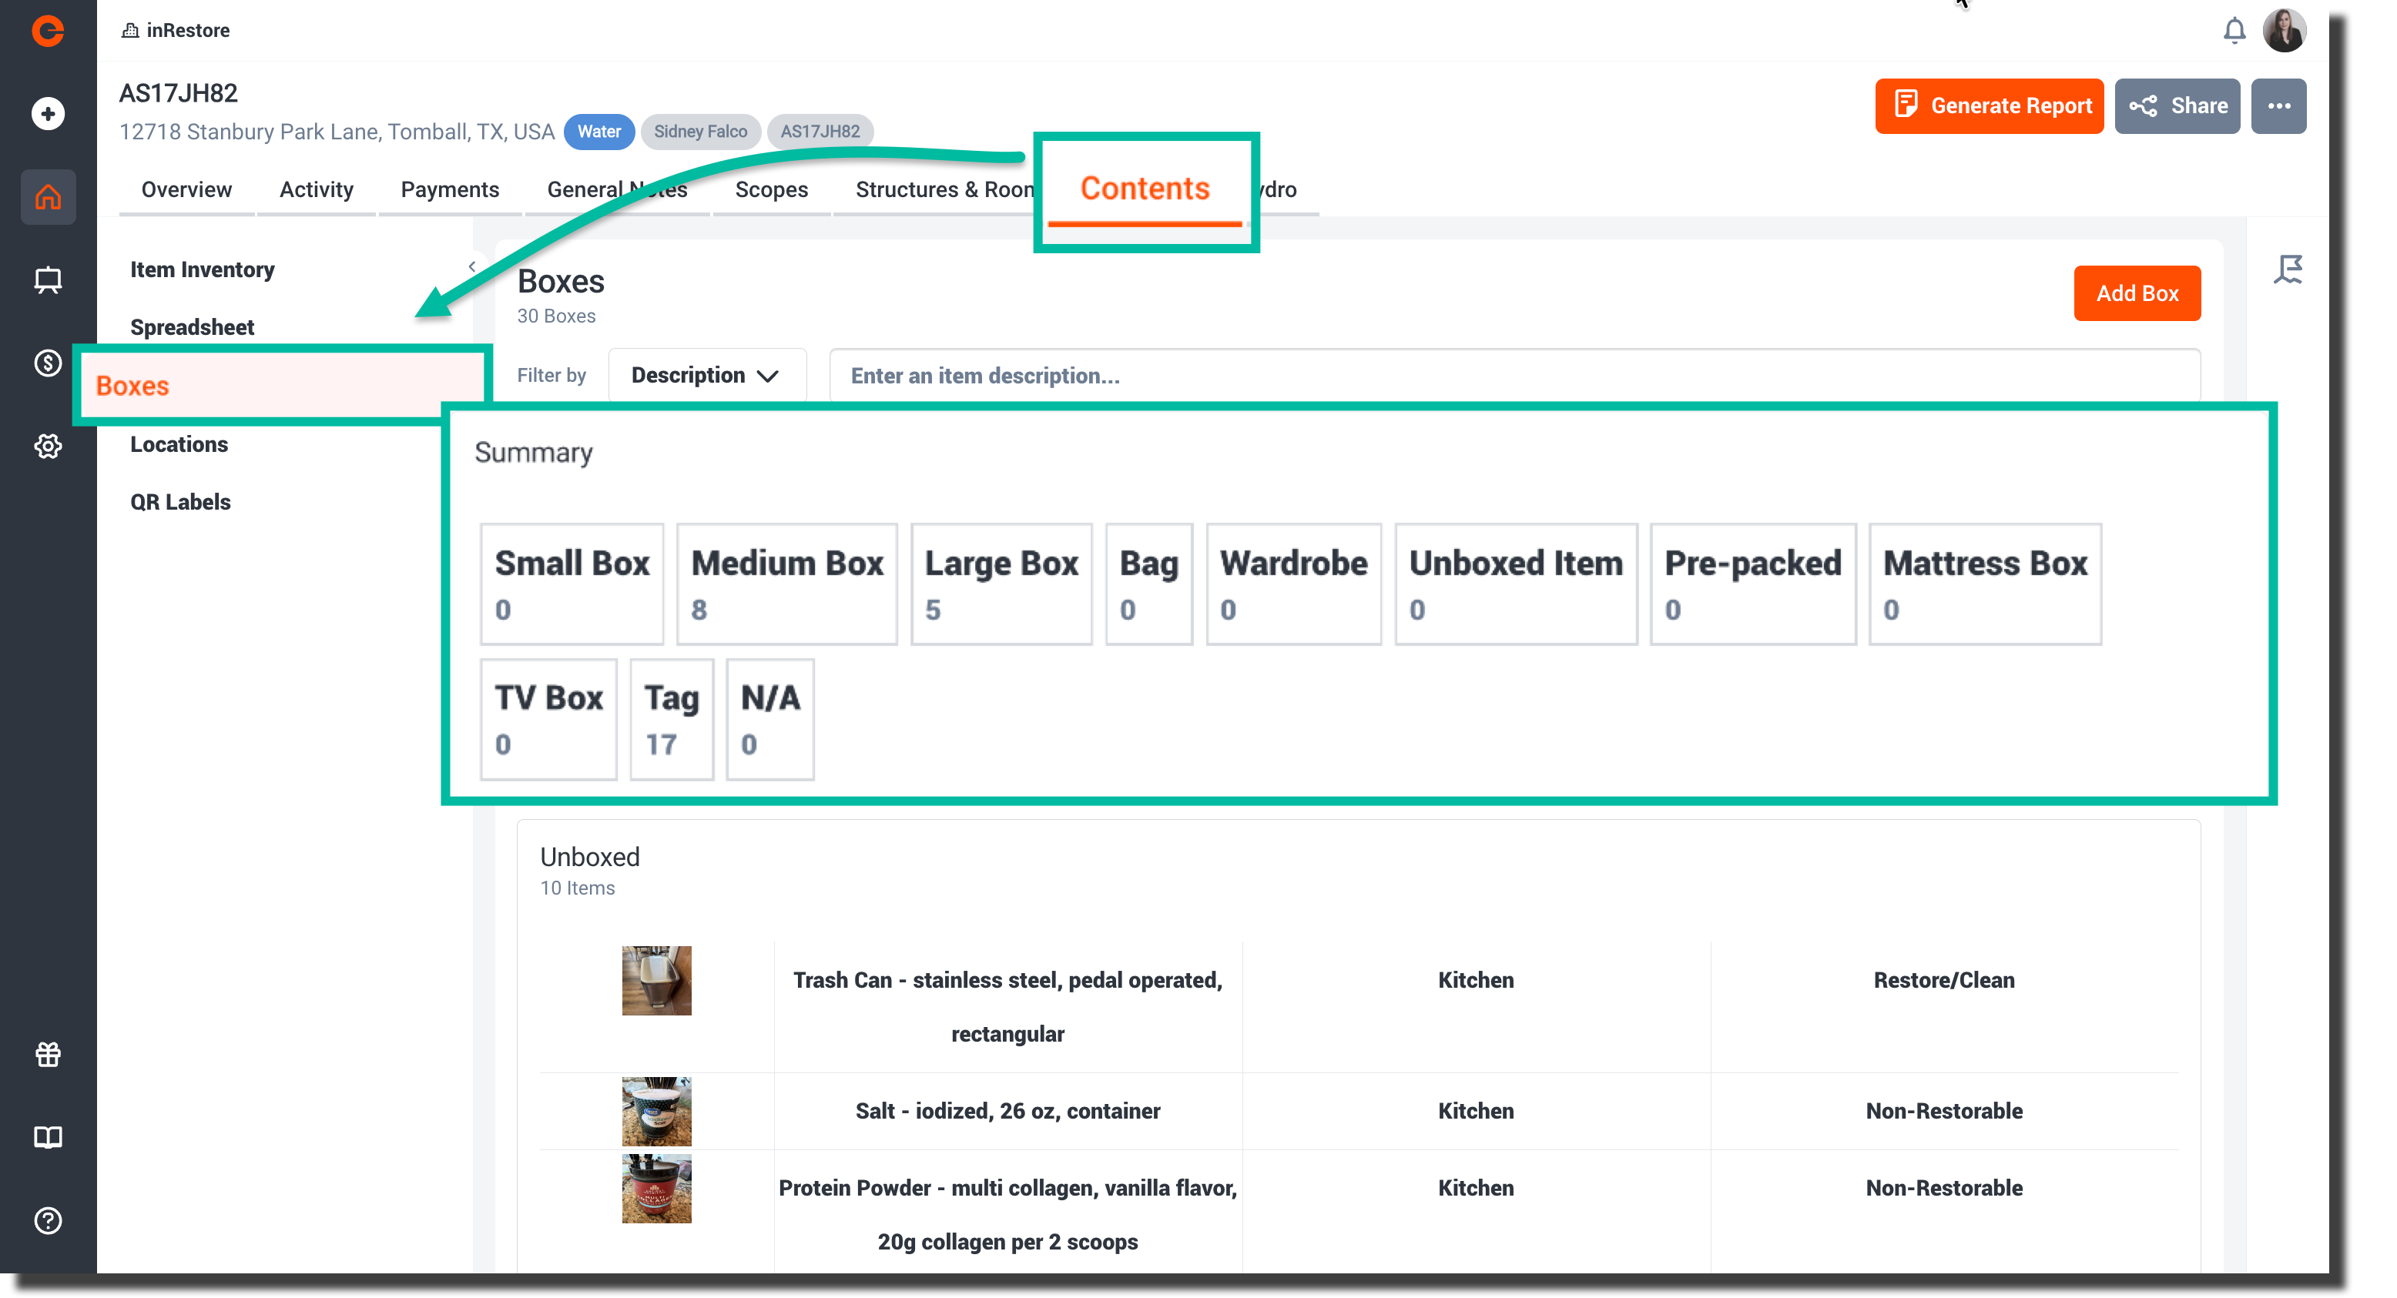This screenshot has height=1298, width=2397.
Task: Open the settings gear icon in sidebar
Action: [48, 446]
